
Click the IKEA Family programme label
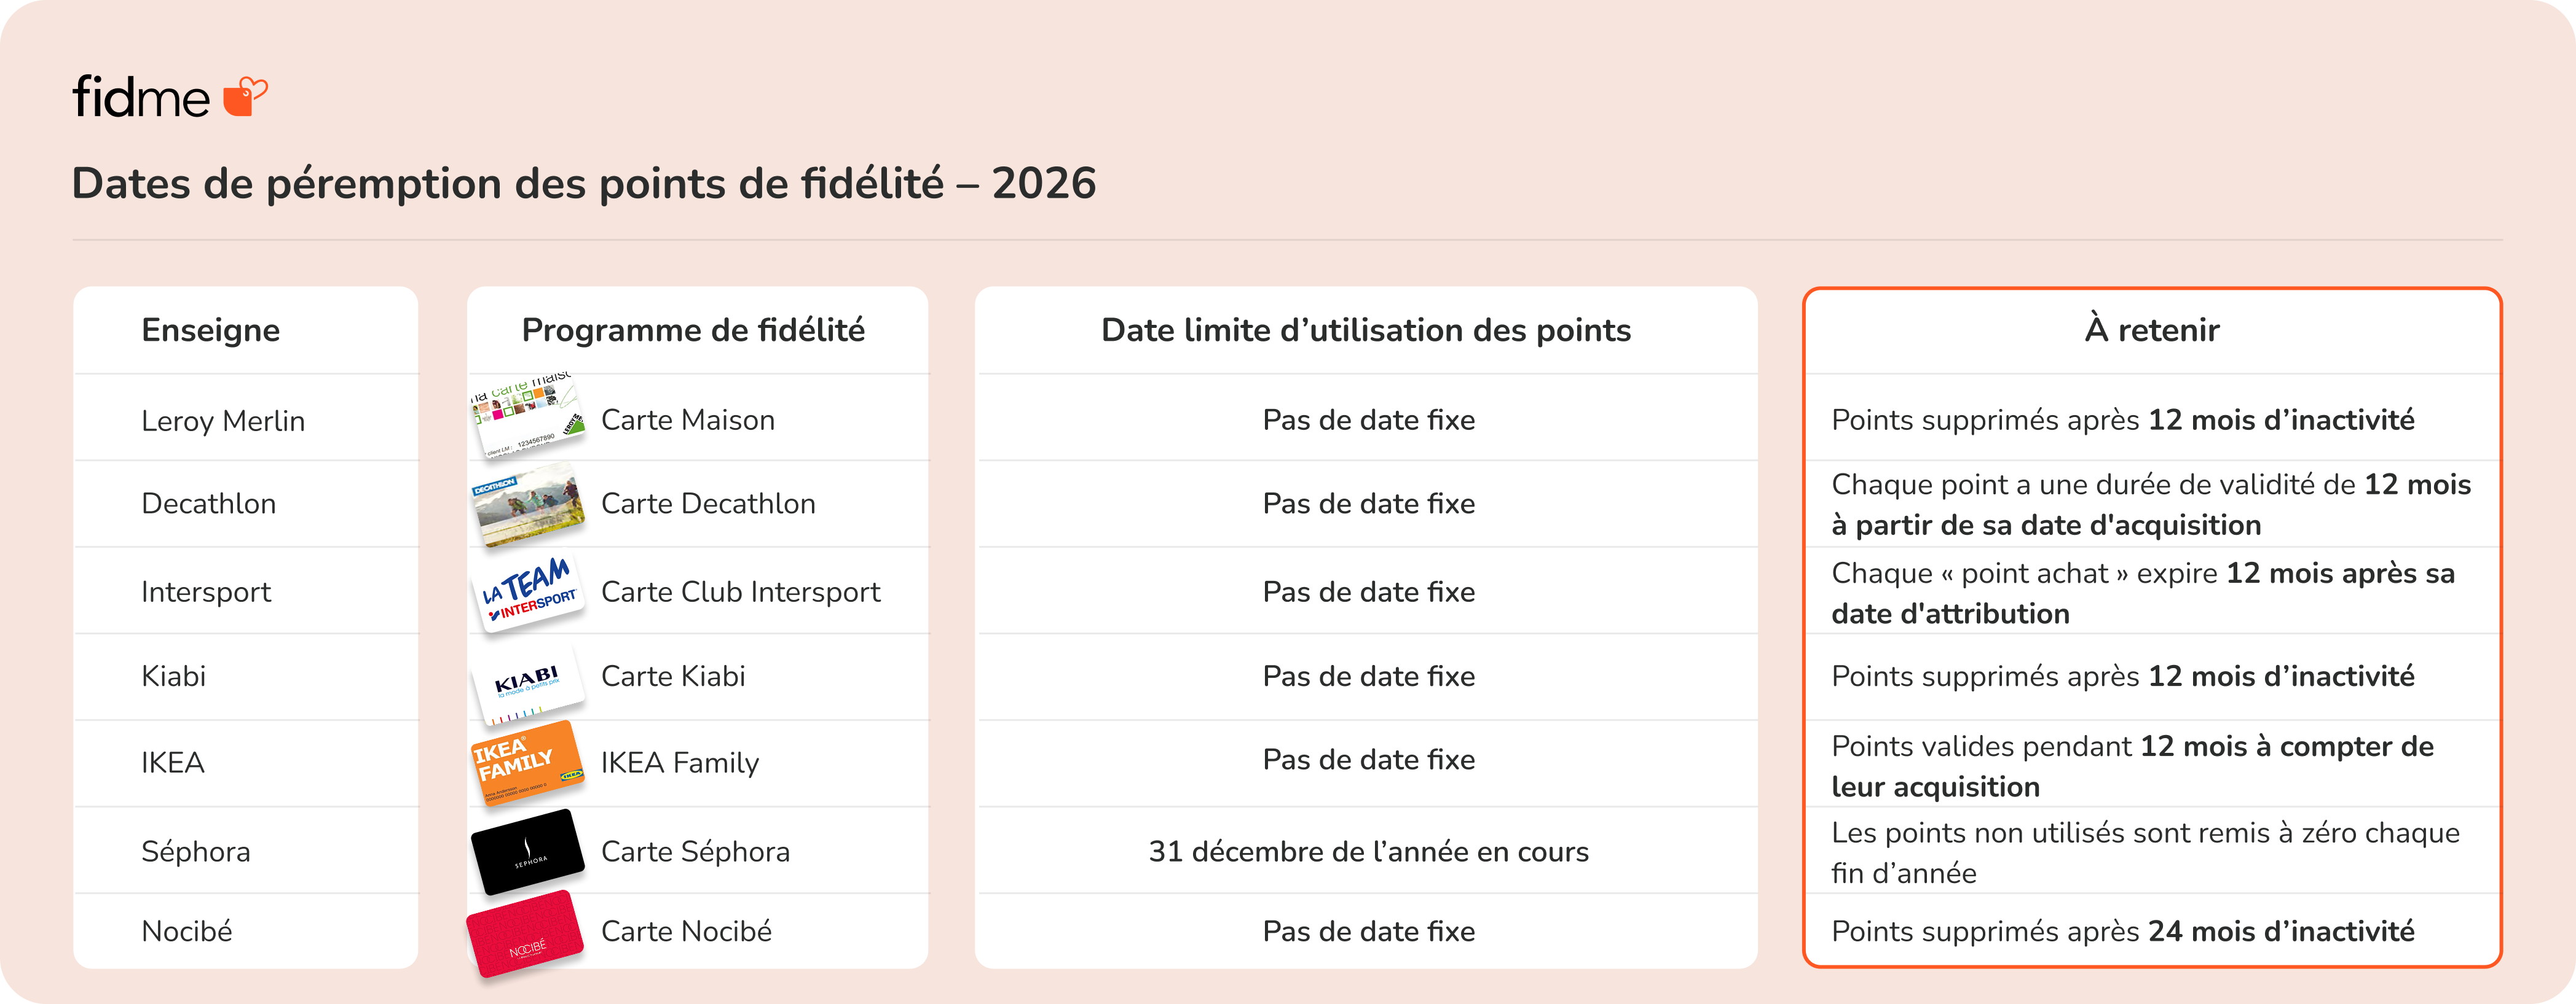(x=679, y=762)
